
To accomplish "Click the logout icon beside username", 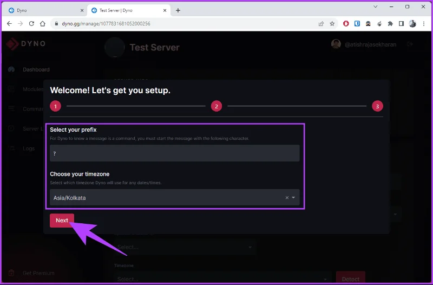I will 410,44.
